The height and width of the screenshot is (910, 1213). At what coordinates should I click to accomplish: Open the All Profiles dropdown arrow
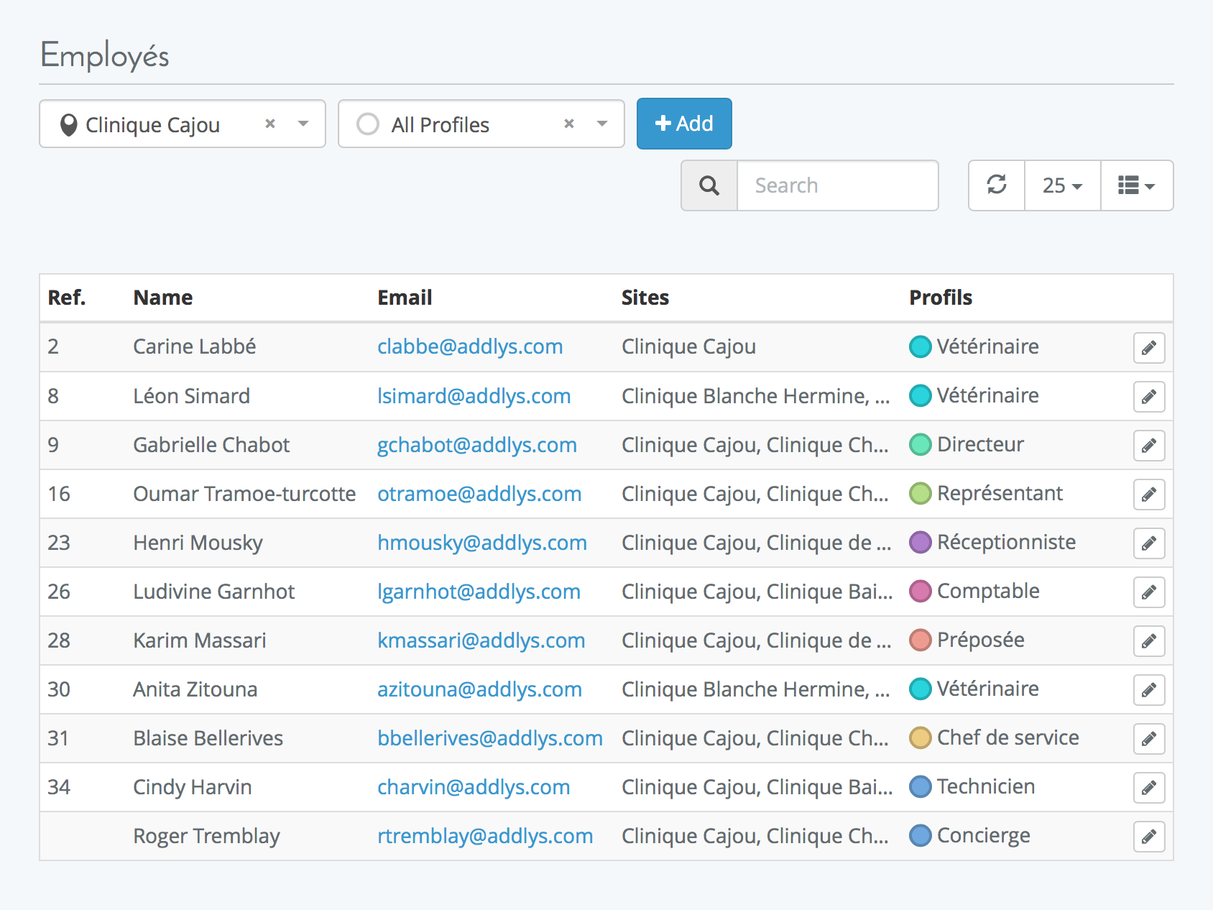602,124
